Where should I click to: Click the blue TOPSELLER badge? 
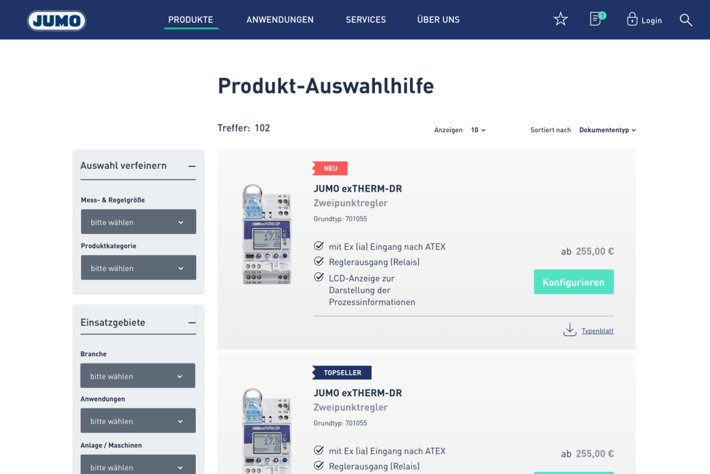click(x=342, y=372)
